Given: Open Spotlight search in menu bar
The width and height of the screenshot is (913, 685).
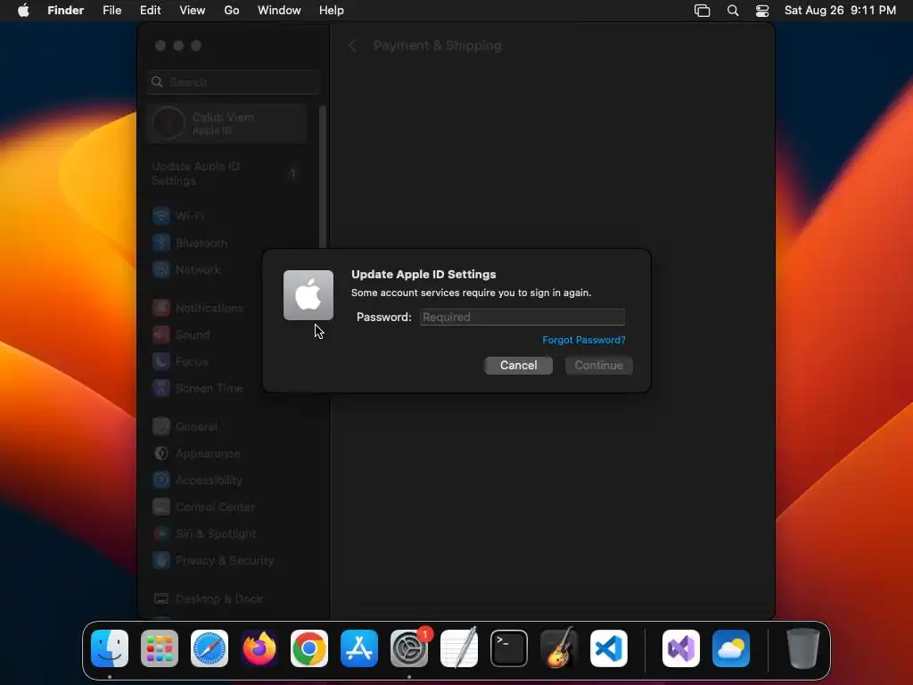Looking at the screenshot, I should 733,11.
